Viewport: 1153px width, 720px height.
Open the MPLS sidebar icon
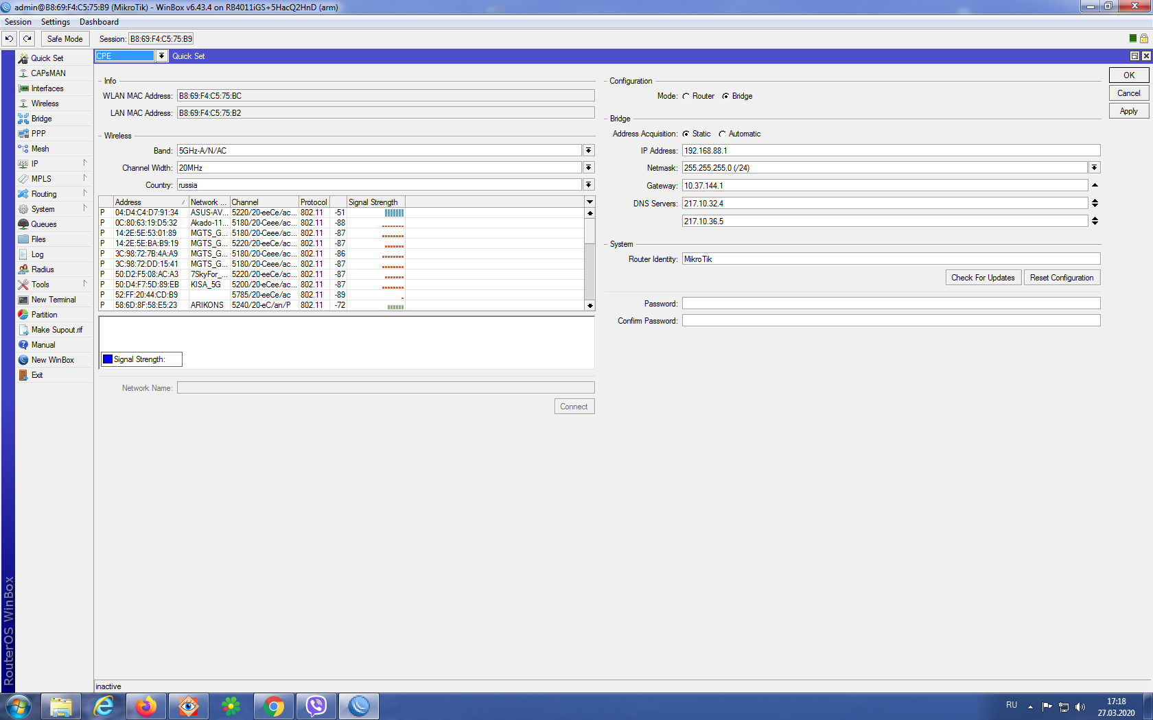pyautogui.click(x=23, y=179)
